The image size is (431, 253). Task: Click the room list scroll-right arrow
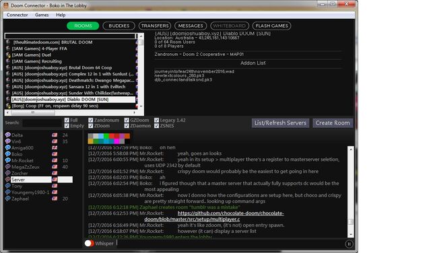click(x=134, y=112)
